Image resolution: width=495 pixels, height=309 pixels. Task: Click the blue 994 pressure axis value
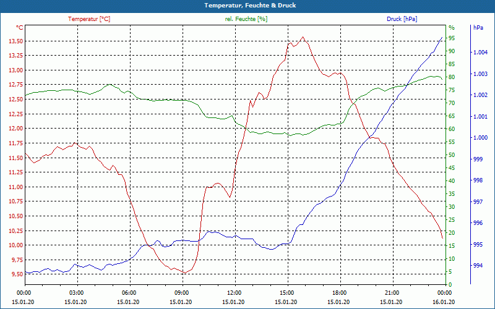(x=478, y=266)
